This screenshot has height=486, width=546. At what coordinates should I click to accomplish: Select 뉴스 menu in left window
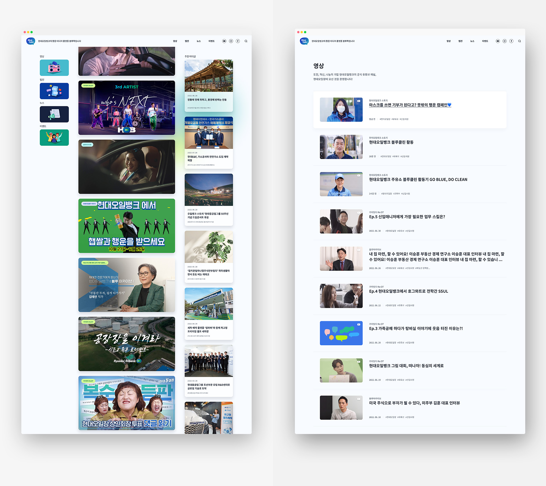(199, 41)
